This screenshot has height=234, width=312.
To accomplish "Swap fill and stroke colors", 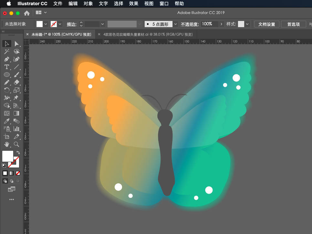I will click(18, 152).
